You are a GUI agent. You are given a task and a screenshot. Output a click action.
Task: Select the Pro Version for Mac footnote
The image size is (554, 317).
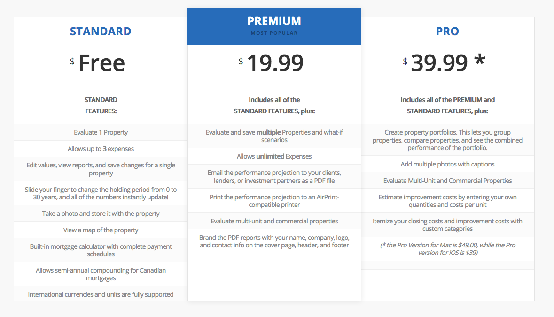447,249
